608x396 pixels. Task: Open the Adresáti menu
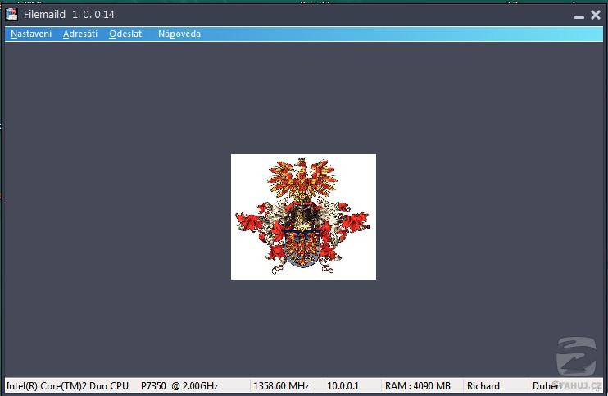tap(80, 34)
